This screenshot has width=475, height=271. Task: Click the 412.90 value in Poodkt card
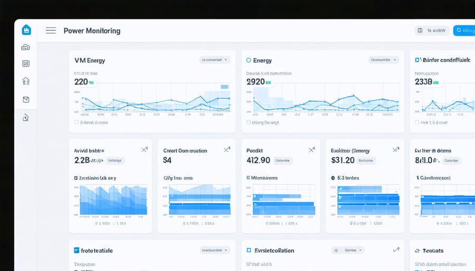pos(258,160)
